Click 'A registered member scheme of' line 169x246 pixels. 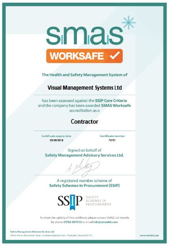pos(84,181)
